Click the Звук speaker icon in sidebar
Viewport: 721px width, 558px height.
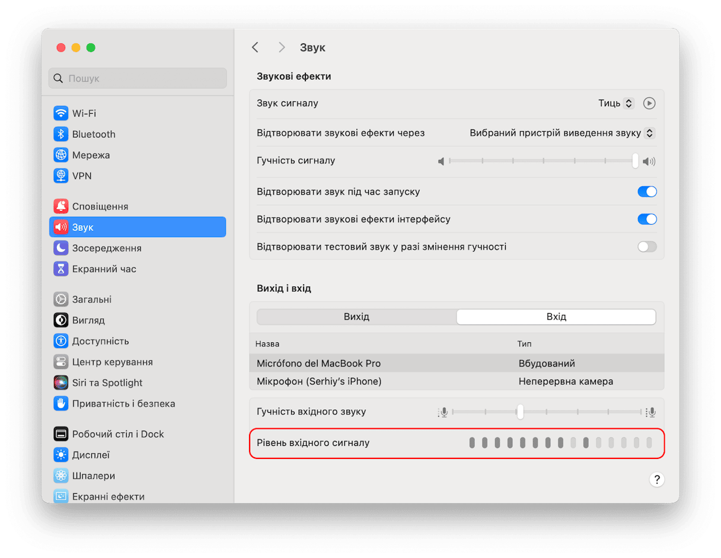click(60, 227)
